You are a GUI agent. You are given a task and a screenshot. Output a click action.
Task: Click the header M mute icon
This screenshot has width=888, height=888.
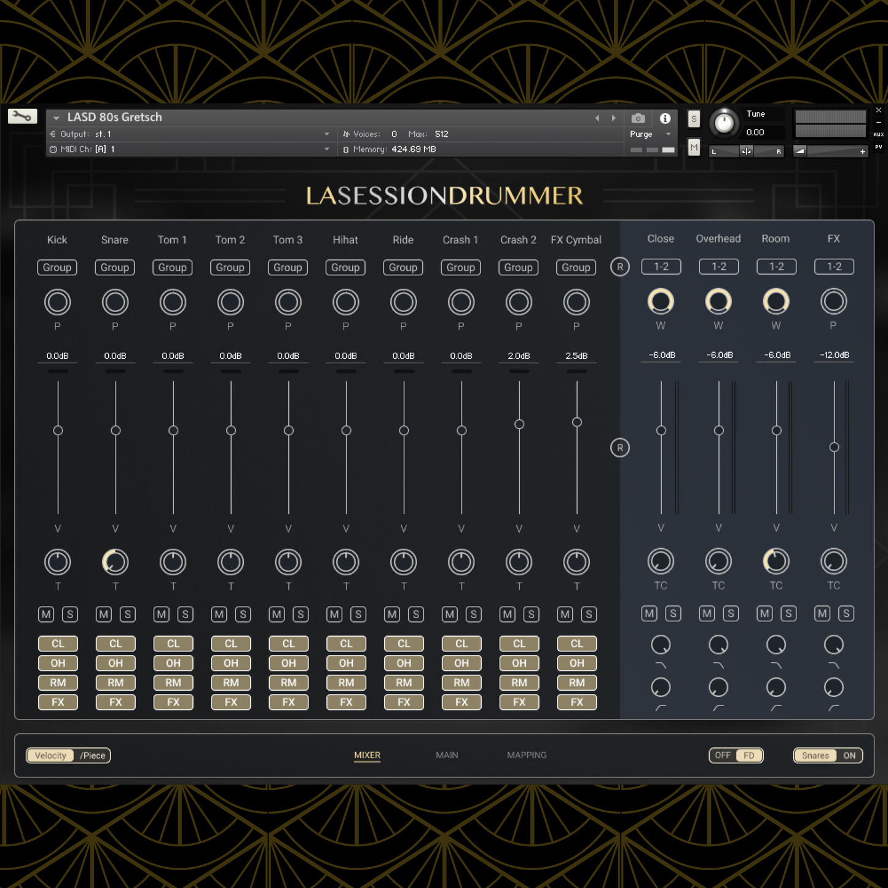coord(694,147)
